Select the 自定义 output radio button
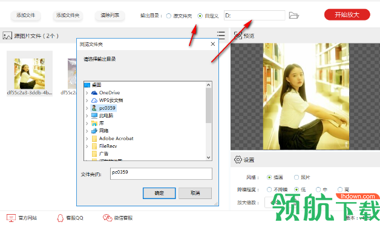380x225 pixels. (x=200, y=16)
